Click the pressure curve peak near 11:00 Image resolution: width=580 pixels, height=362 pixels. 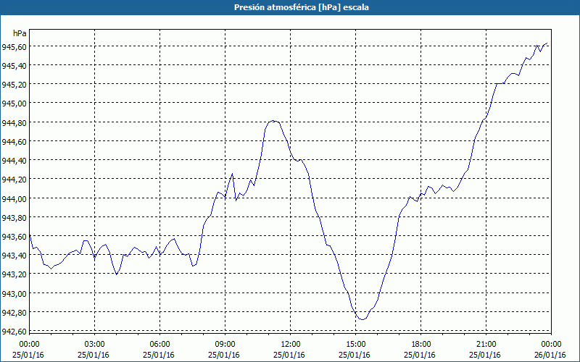tap(273, 121)
